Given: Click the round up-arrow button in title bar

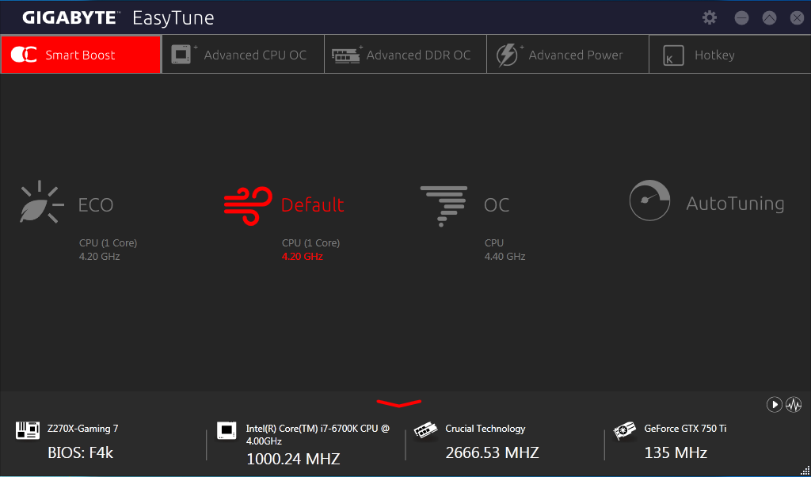Looking at the screenshot, I should pos(770,18).
